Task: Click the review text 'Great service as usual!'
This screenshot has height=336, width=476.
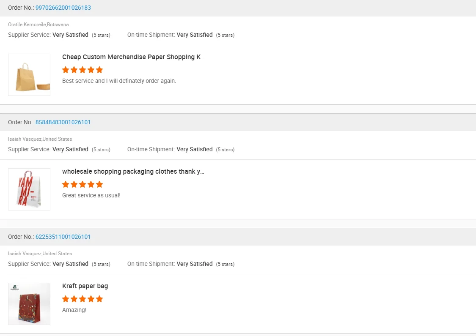Action: [91, 195]
